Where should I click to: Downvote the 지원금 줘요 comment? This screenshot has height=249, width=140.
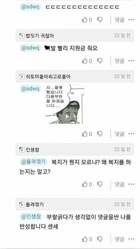(100, 61)
